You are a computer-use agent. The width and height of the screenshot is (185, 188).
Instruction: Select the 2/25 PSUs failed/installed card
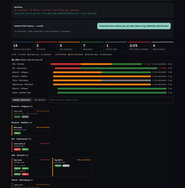click(139, 47)
